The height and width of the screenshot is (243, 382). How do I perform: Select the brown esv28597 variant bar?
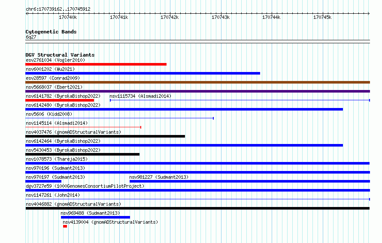coord(197,82)
